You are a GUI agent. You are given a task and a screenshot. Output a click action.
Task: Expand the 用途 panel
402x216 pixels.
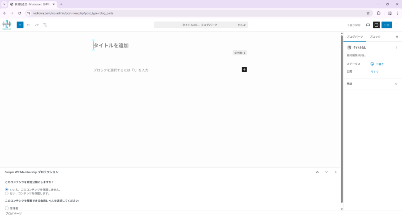(x=396, y=84)
